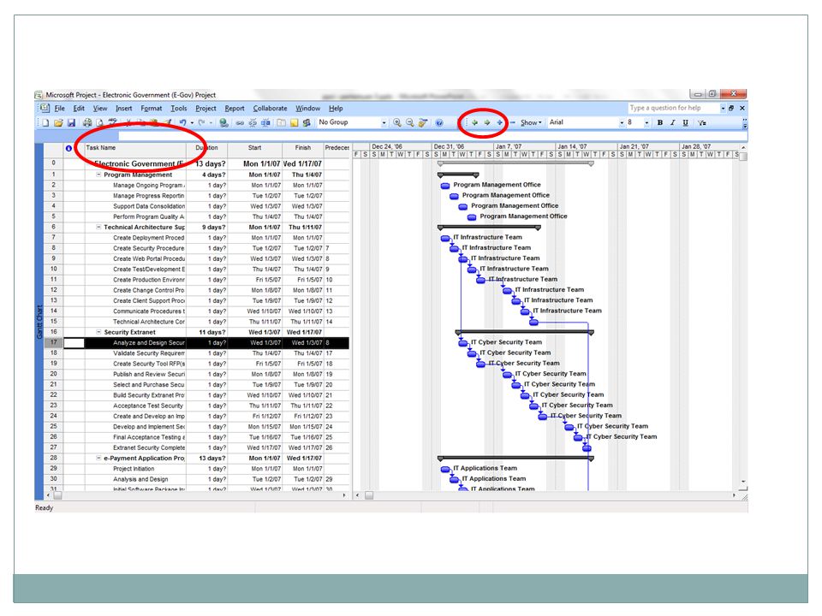Open print preview
822x616 pixels.
99,122
